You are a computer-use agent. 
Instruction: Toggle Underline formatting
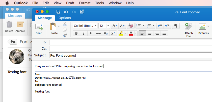[91, 33]
